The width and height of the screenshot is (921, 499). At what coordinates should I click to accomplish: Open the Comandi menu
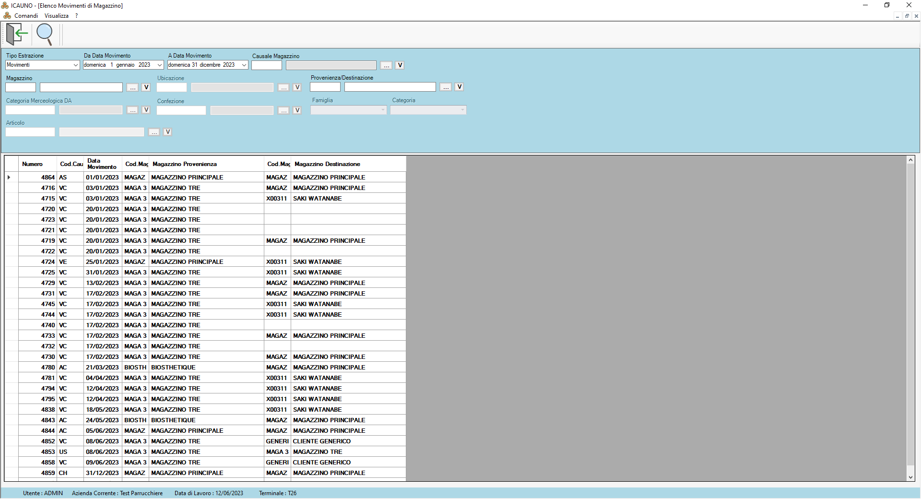click(26, 16)
